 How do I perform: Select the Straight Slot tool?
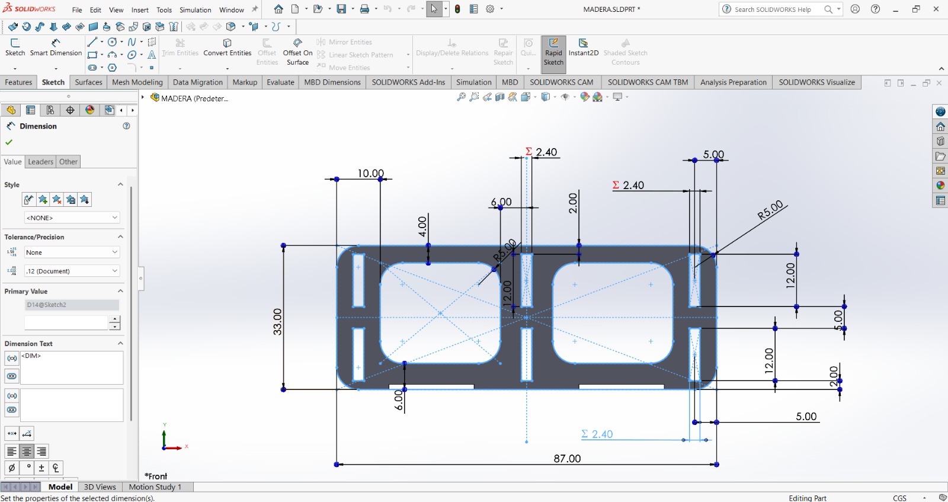click(92, 68)
